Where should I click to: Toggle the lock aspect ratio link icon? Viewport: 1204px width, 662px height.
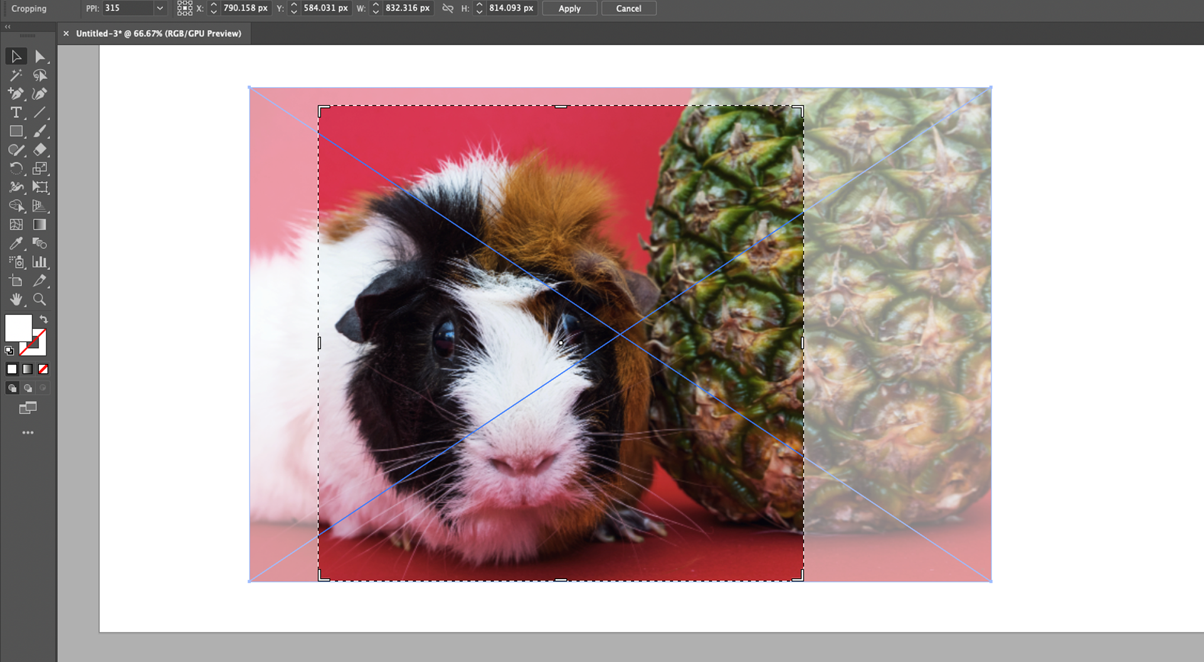pyautogui.click(x=448, y=8)
